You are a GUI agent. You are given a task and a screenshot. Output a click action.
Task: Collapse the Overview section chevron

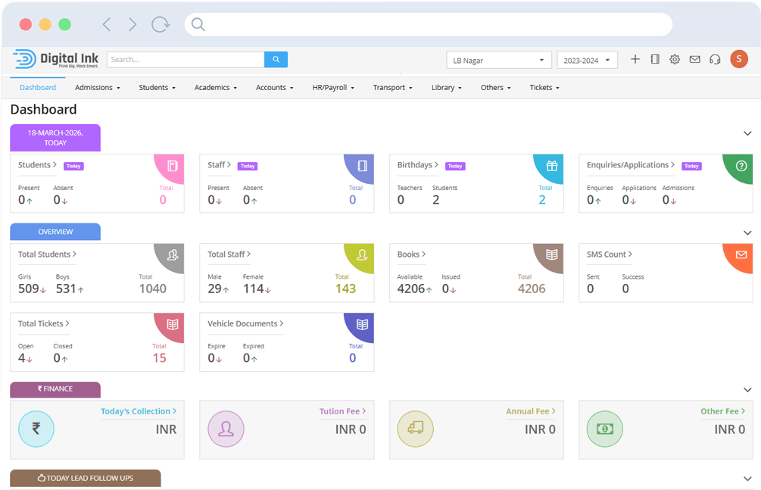(x=747, y=233)
